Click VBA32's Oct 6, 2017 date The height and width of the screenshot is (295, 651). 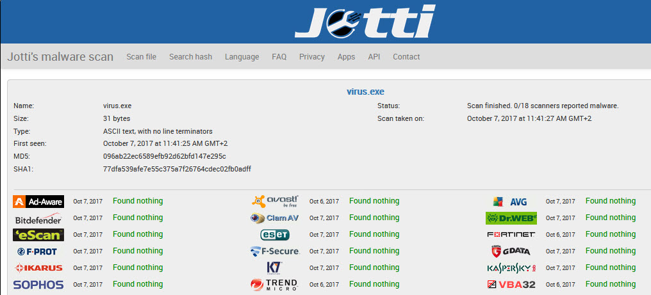[561, 285]
